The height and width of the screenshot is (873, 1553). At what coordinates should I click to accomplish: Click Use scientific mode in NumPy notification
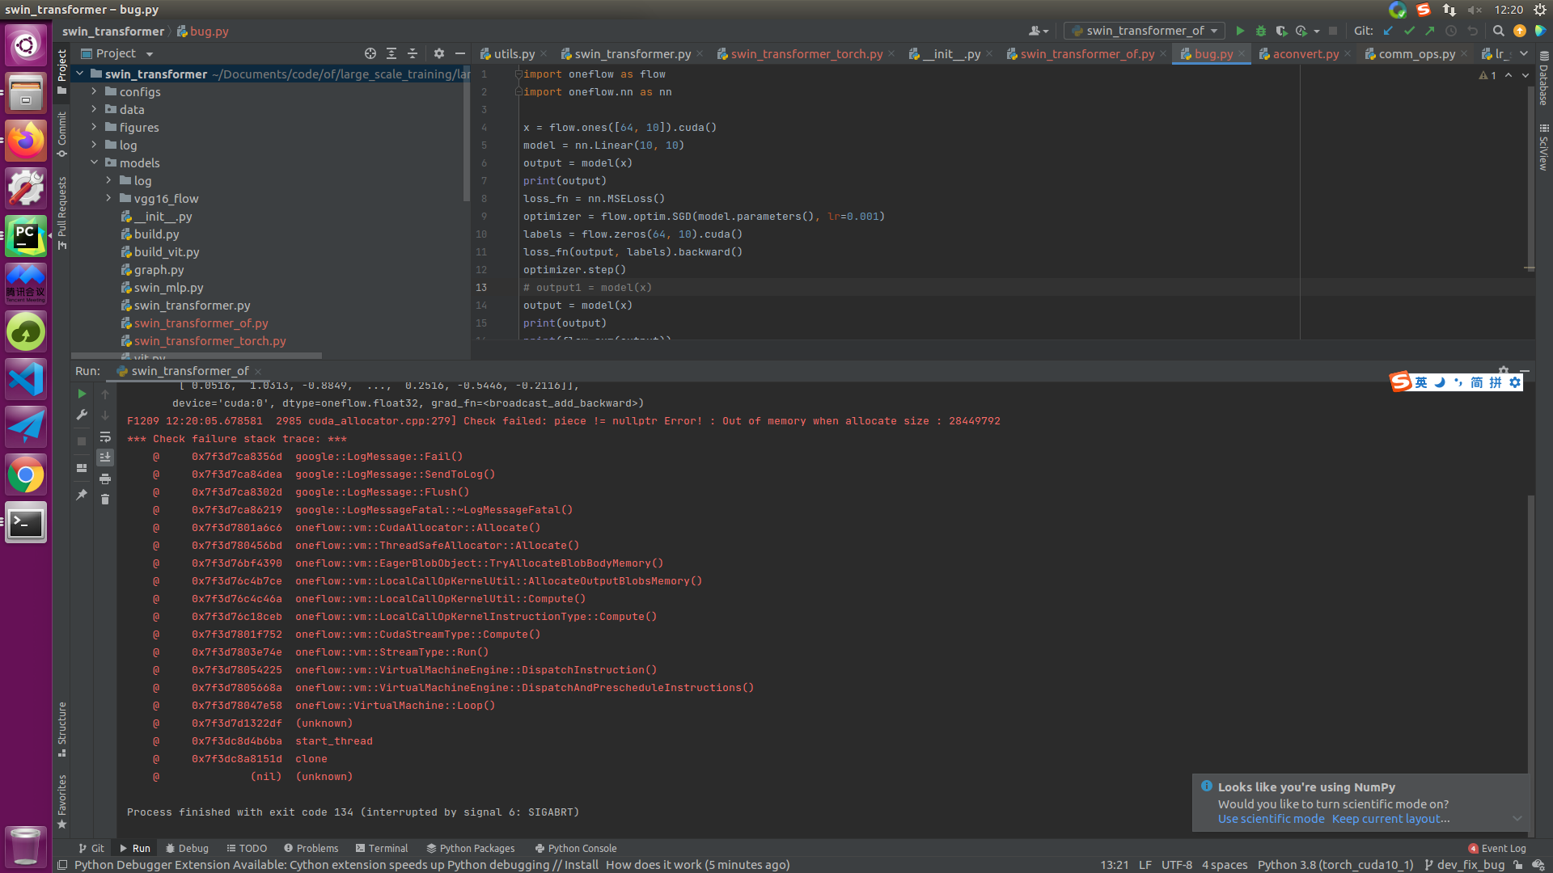(1270, 818)
